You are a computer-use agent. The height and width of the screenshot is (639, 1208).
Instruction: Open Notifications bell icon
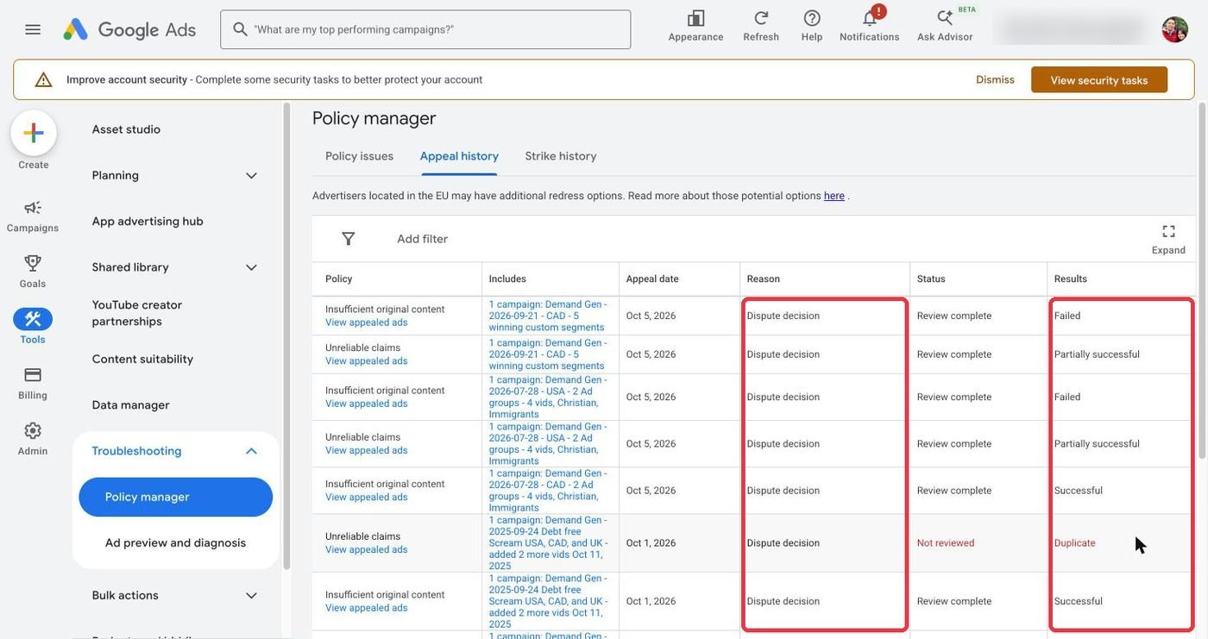[x=870, y=18]
